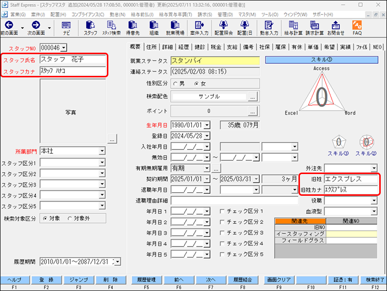Open the 組織 toolbar icon
This screenshot has width=387, height=291.
[154, 25]
